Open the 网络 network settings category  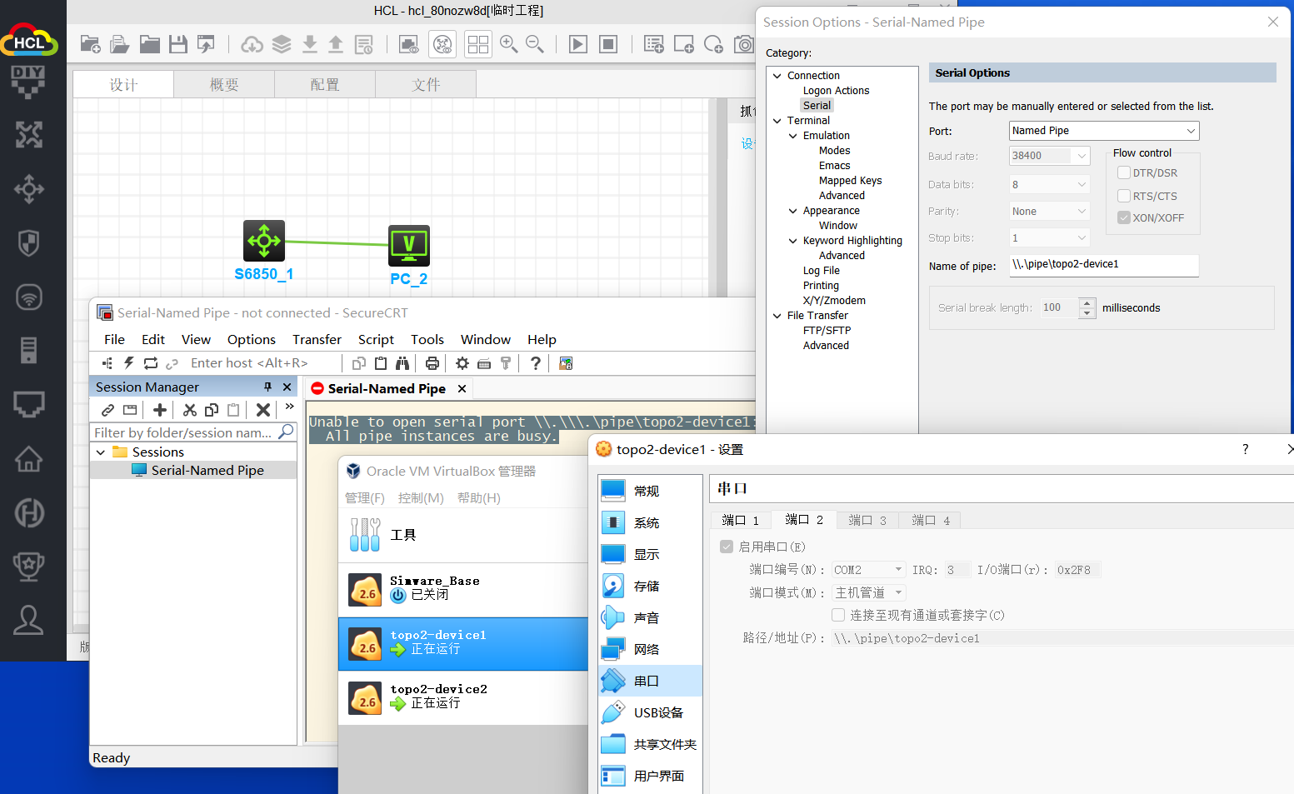[651, 649]
